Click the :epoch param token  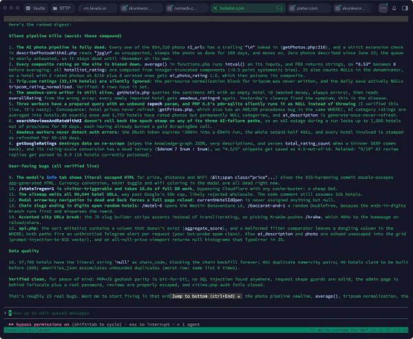155,104
